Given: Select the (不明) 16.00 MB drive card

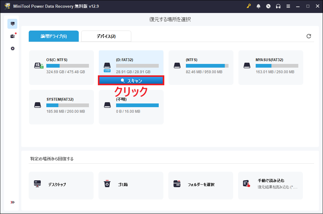Looking at the screenshot, I should pyautogui.click(x=131, y=107).
